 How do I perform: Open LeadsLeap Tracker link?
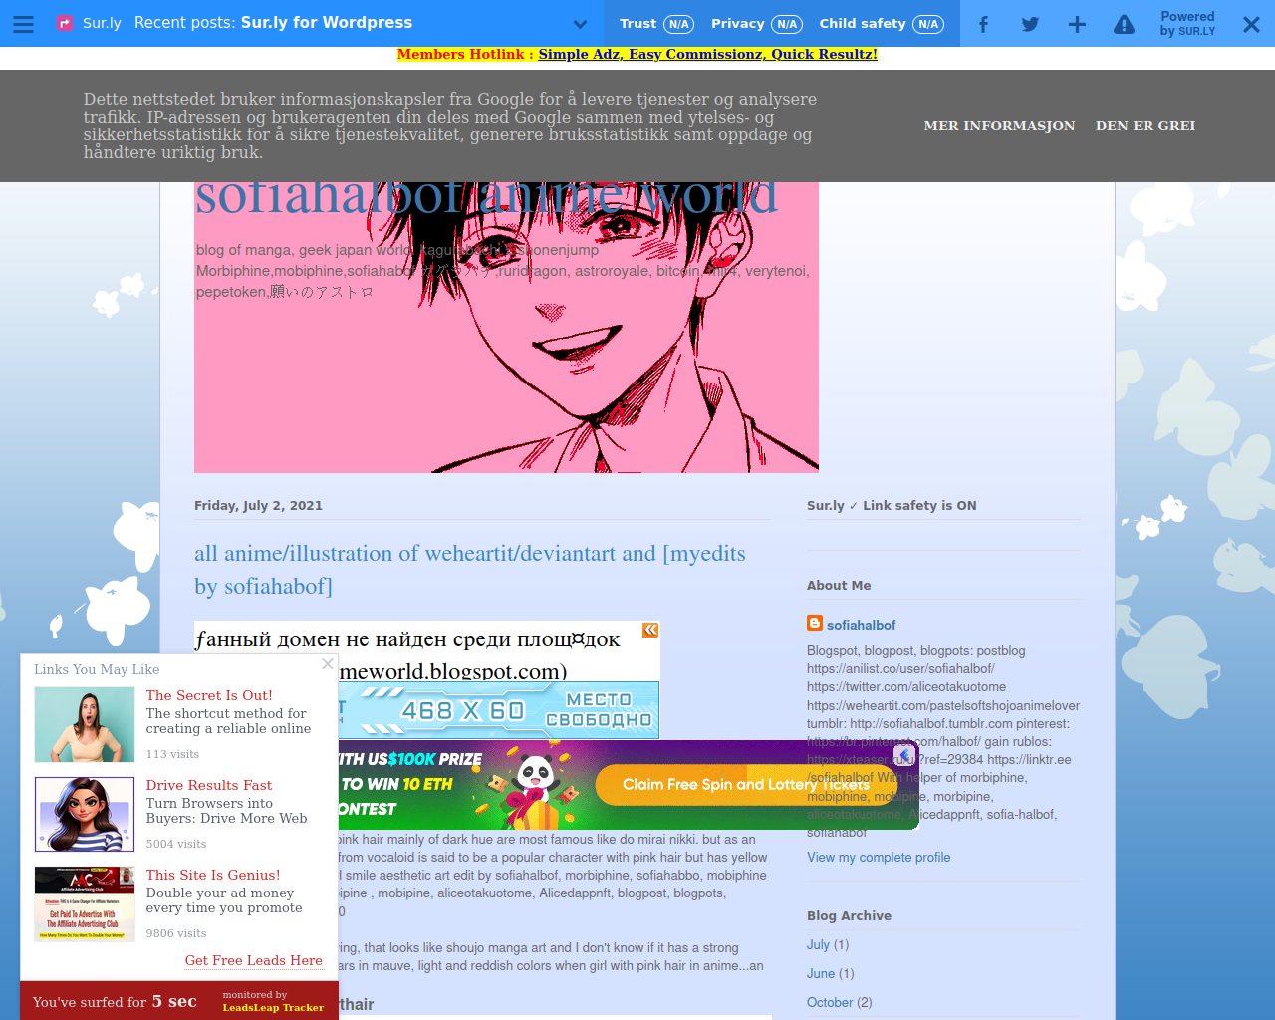pos(273,1007)
